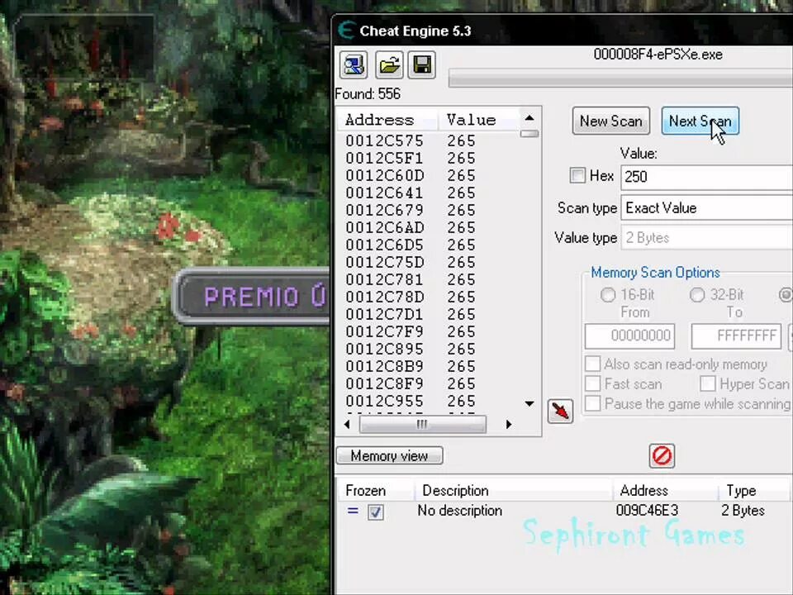
Task: Click the Next Scan button
Action: 700,121
